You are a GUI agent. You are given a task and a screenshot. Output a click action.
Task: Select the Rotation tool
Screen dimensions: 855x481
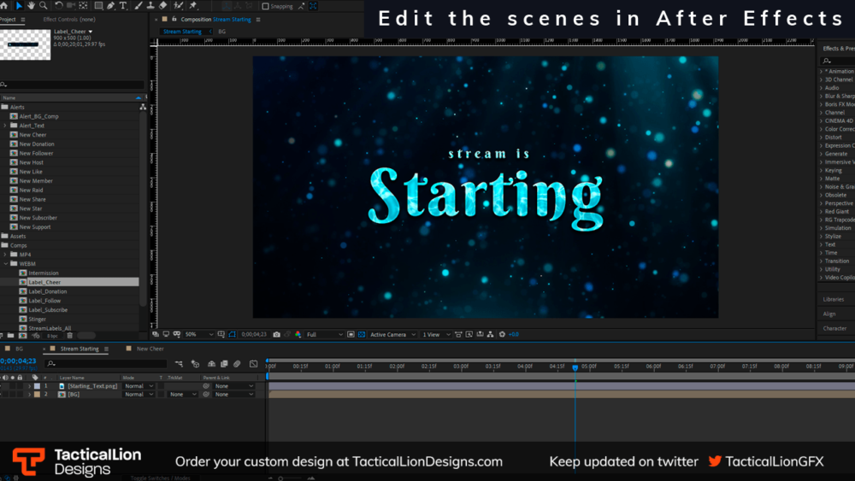pyautogui.click(x=58, y=5)
